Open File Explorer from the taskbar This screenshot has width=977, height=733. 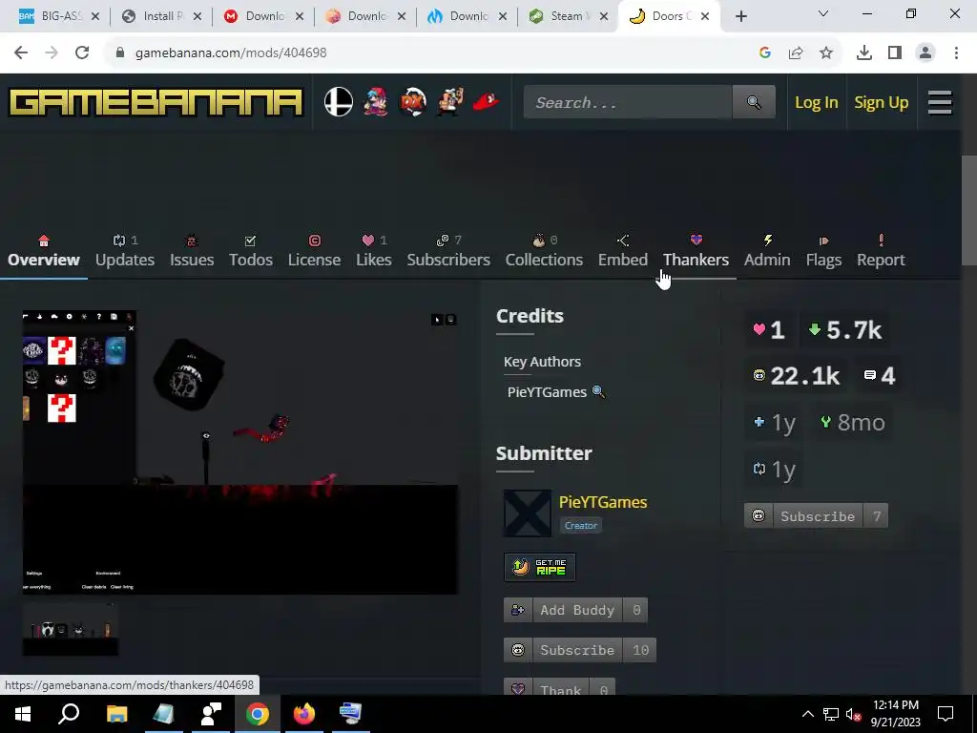click(x=116, y=714)
